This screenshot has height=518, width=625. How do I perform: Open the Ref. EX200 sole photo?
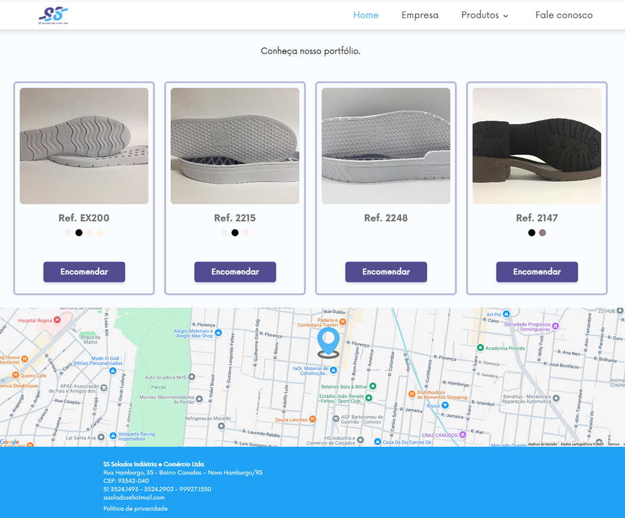click(84, 146)
